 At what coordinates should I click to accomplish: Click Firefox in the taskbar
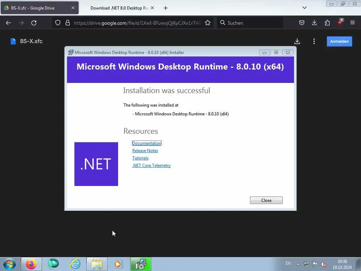pyautogui.click(x=31, y=264)
